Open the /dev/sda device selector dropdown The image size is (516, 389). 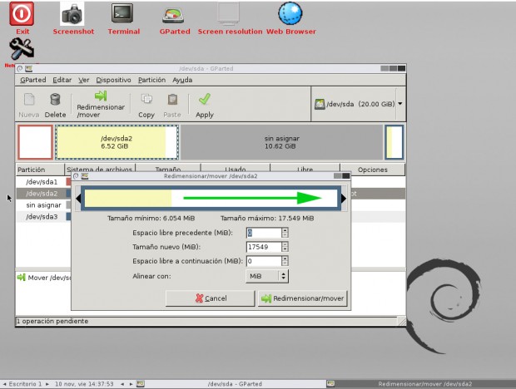click(359, 104)
